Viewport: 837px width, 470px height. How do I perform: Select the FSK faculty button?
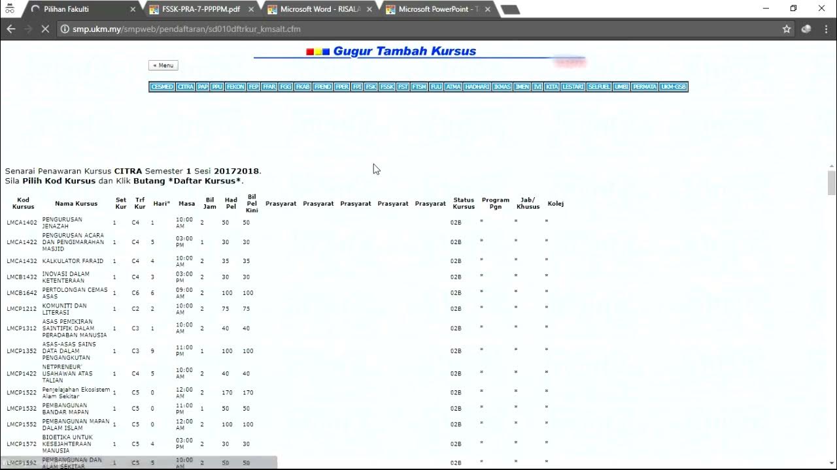(x=371, y=87)
